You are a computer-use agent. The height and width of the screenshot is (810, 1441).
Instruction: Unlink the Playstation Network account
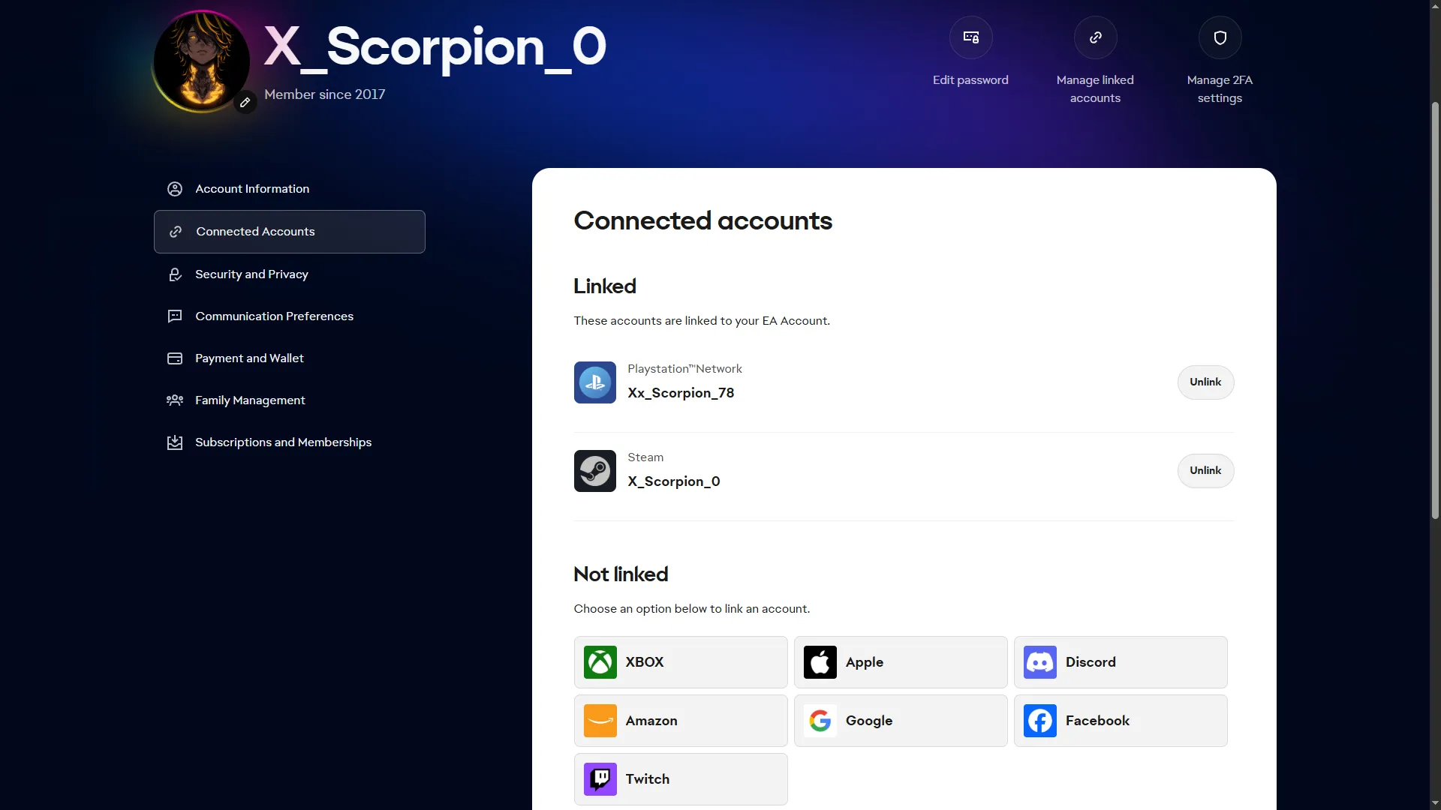(x=1205, y=382)
